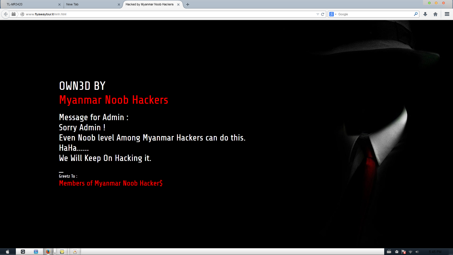Open a new tab with plus button
This screenshot has height=255, width=453.
188,5
